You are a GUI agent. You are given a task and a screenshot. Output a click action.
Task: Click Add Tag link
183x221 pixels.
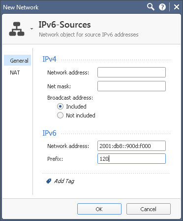[x=64, y=181]
